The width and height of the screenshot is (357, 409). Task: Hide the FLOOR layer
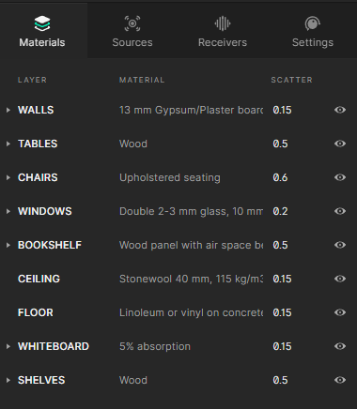[340, 312]
